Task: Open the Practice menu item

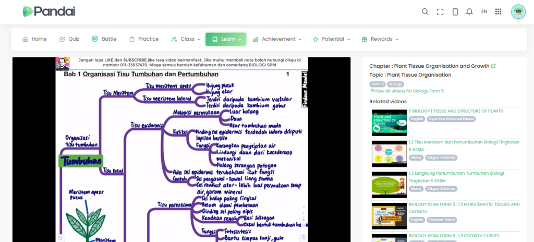Action: pos(144,39)
